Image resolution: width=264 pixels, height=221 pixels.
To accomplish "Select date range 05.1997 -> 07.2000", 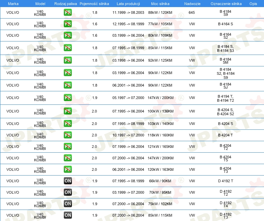I will [x=128, y=98].
